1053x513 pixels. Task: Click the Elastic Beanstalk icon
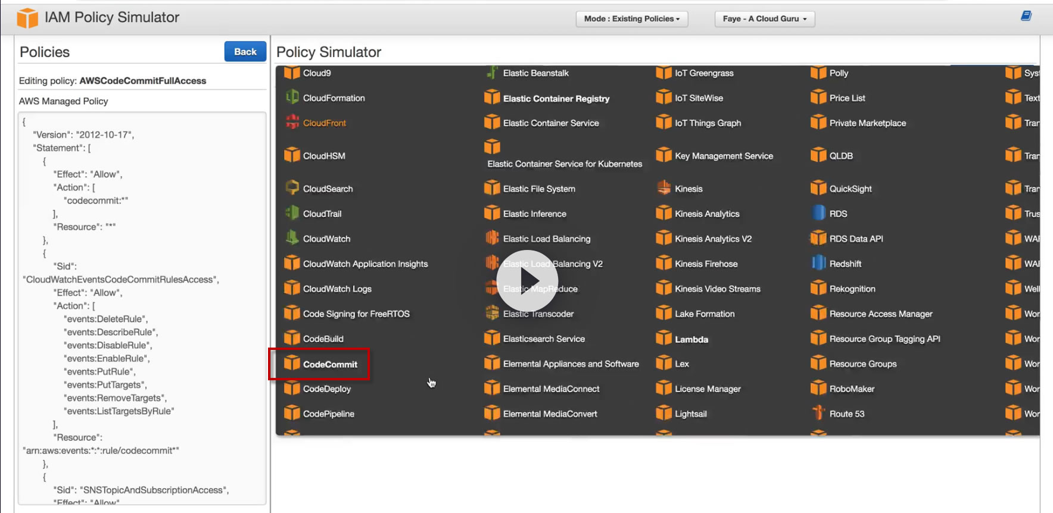tap(492, 73)
